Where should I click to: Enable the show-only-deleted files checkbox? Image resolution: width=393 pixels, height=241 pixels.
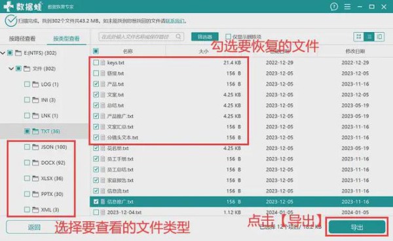point(228,37)
